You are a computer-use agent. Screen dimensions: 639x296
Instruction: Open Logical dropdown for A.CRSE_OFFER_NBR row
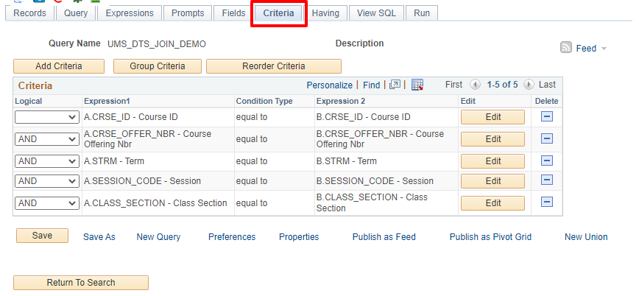47,139
